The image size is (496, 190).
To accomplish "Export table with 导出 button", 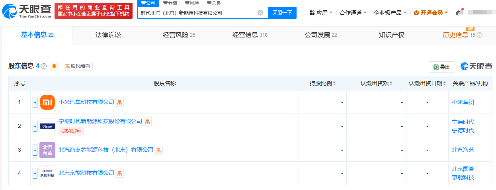I will [x=441, y=67].
